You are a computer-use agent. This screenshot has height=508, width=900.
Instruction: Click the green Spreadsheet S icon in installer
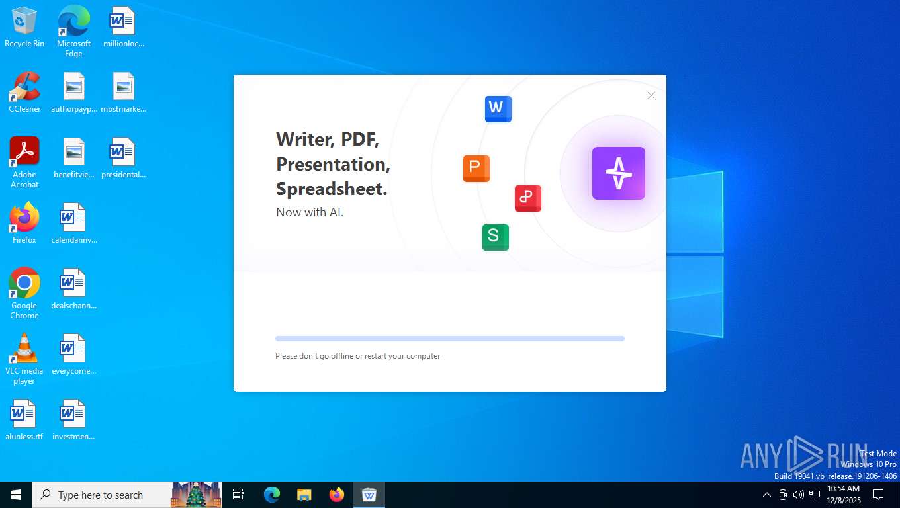496,237
